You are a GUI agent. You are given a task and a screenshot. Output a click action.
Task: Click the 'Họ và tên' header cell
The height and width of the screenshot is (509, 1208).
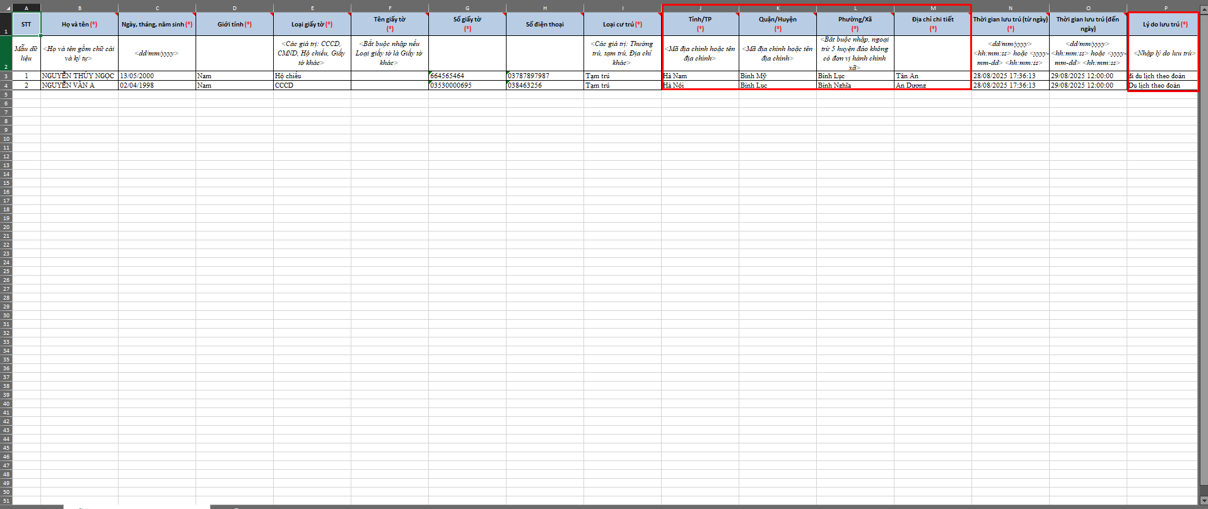(79, 24)
